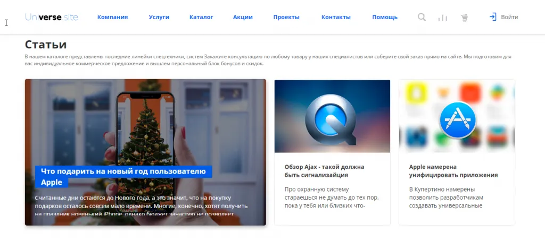
Task: Open the Акции menu item
Action: 243,17
